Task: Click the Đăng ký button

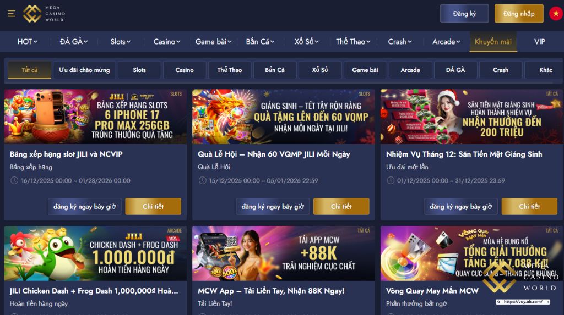Action: pyautogui.click(x=464, y=14)
